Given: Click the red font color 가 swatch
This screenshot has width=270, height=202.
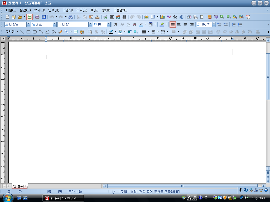Looking at the screenshot, I should coord(141,24).
